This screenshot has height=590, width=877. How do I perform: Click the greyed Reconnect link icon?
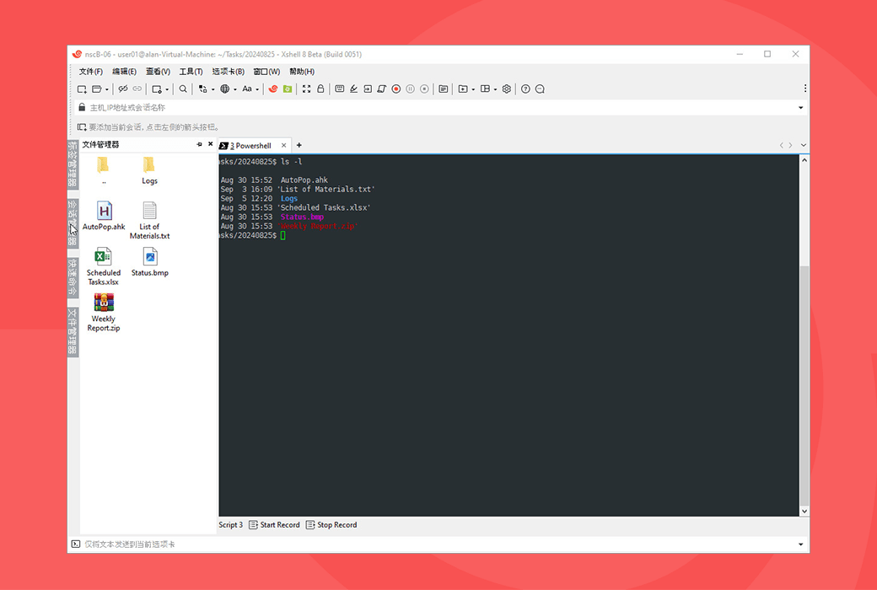pyautogui.click(x=137, y=88)
